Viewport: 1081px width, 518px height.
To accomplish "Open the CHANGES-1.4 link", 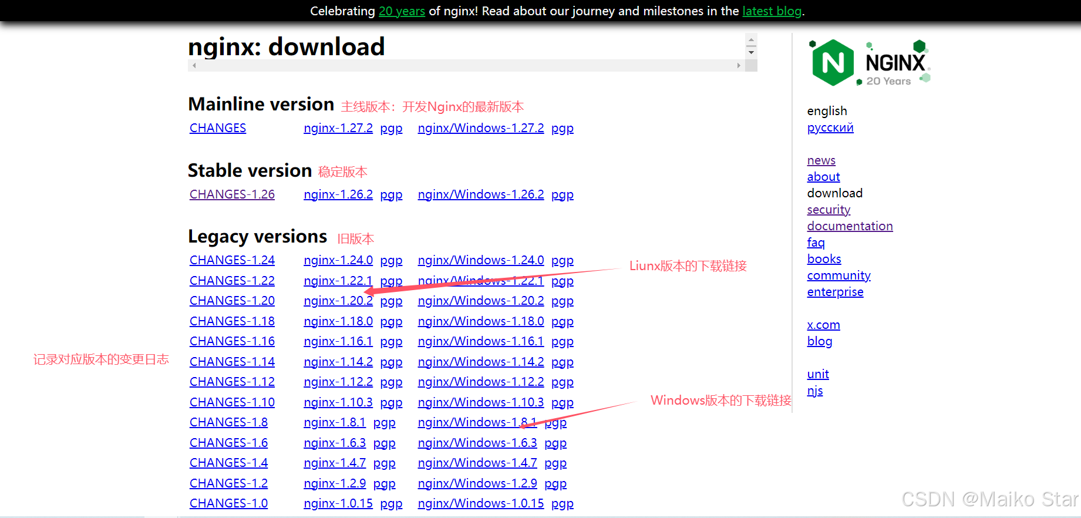I will tap(228, 463).
